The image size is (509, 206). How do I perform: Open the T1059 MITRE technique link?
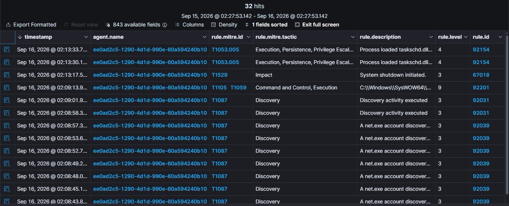click(238, 88)
